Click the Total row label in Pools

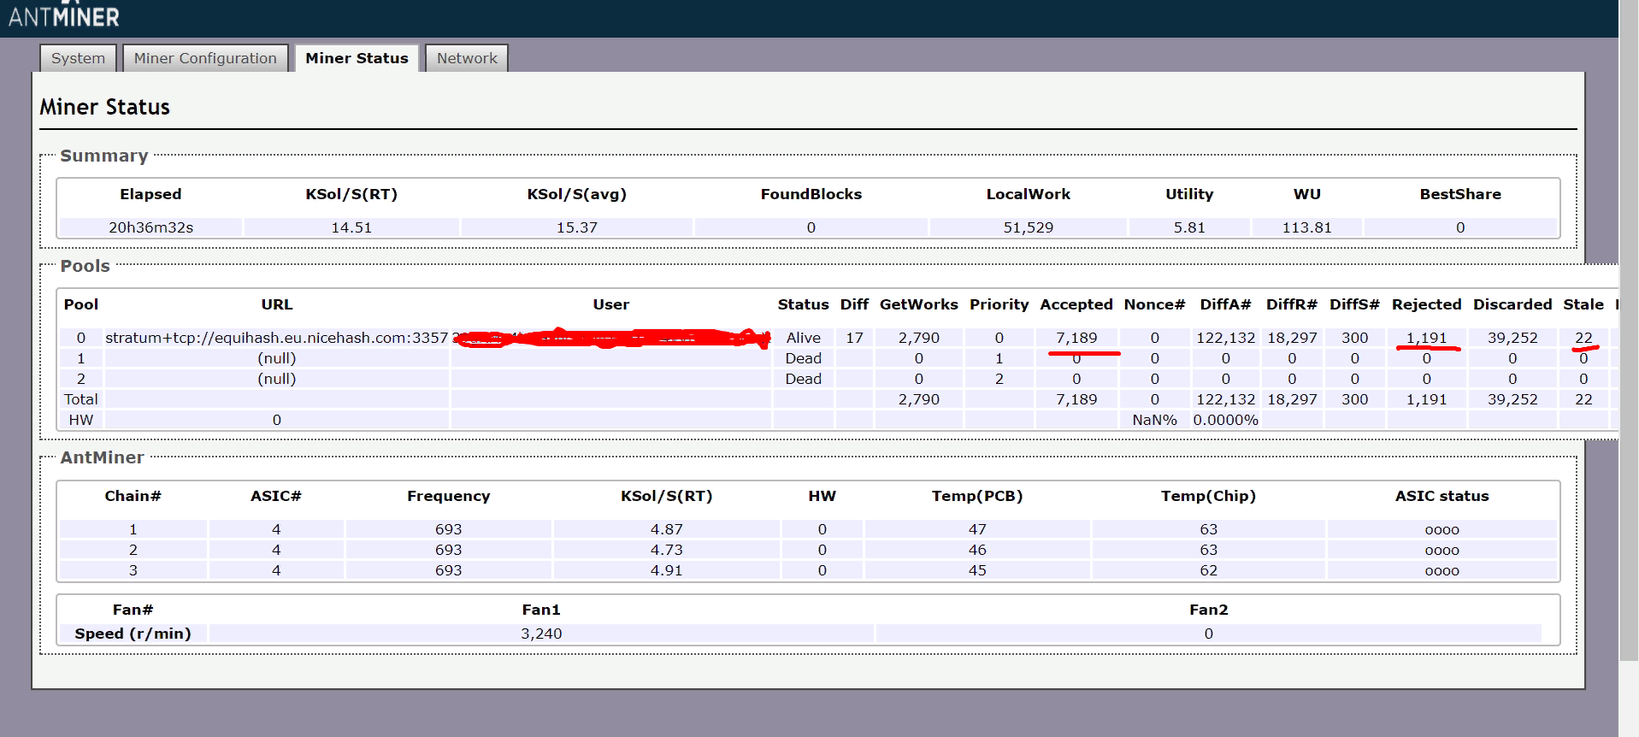click(81, 399)
